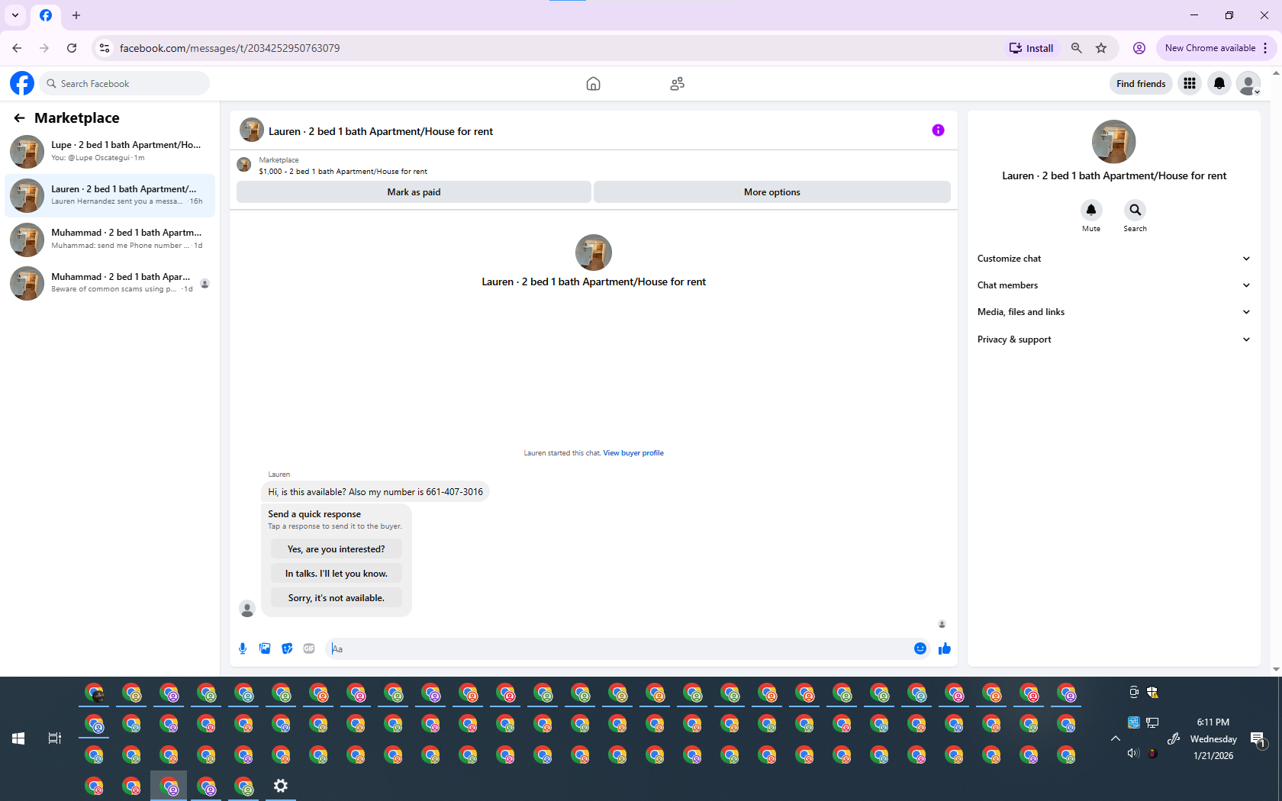Attach a file with the photo icon
This screenshot has width=1282, height=801.
coord(265,648)
